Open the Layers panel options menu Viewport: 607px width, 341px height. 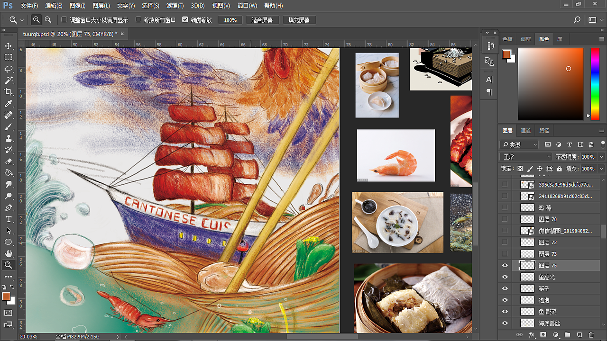tap(601, 131)
